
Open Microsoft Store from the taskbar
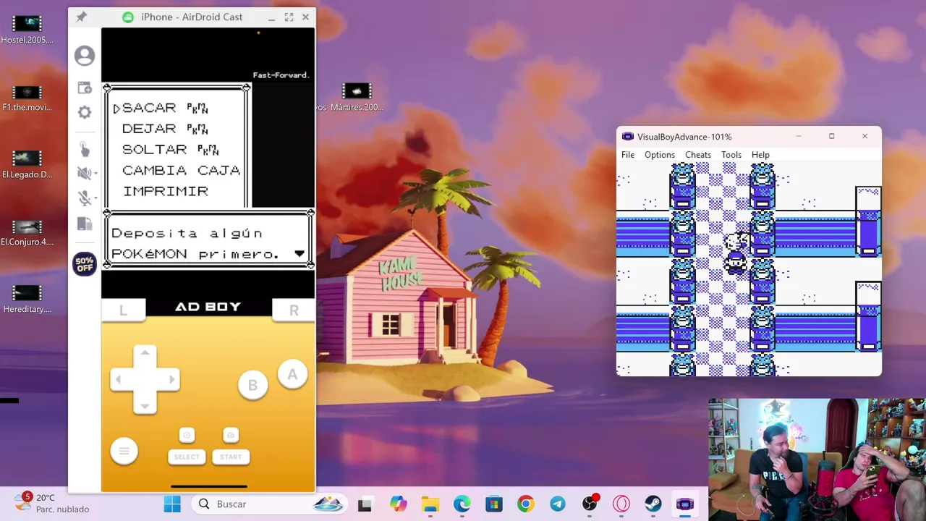tap(494, 504)
